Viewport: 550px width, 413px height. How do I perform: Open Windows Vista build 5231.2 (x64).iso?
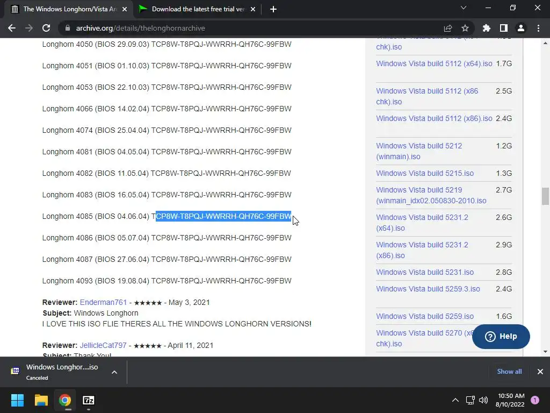[422, 223]
